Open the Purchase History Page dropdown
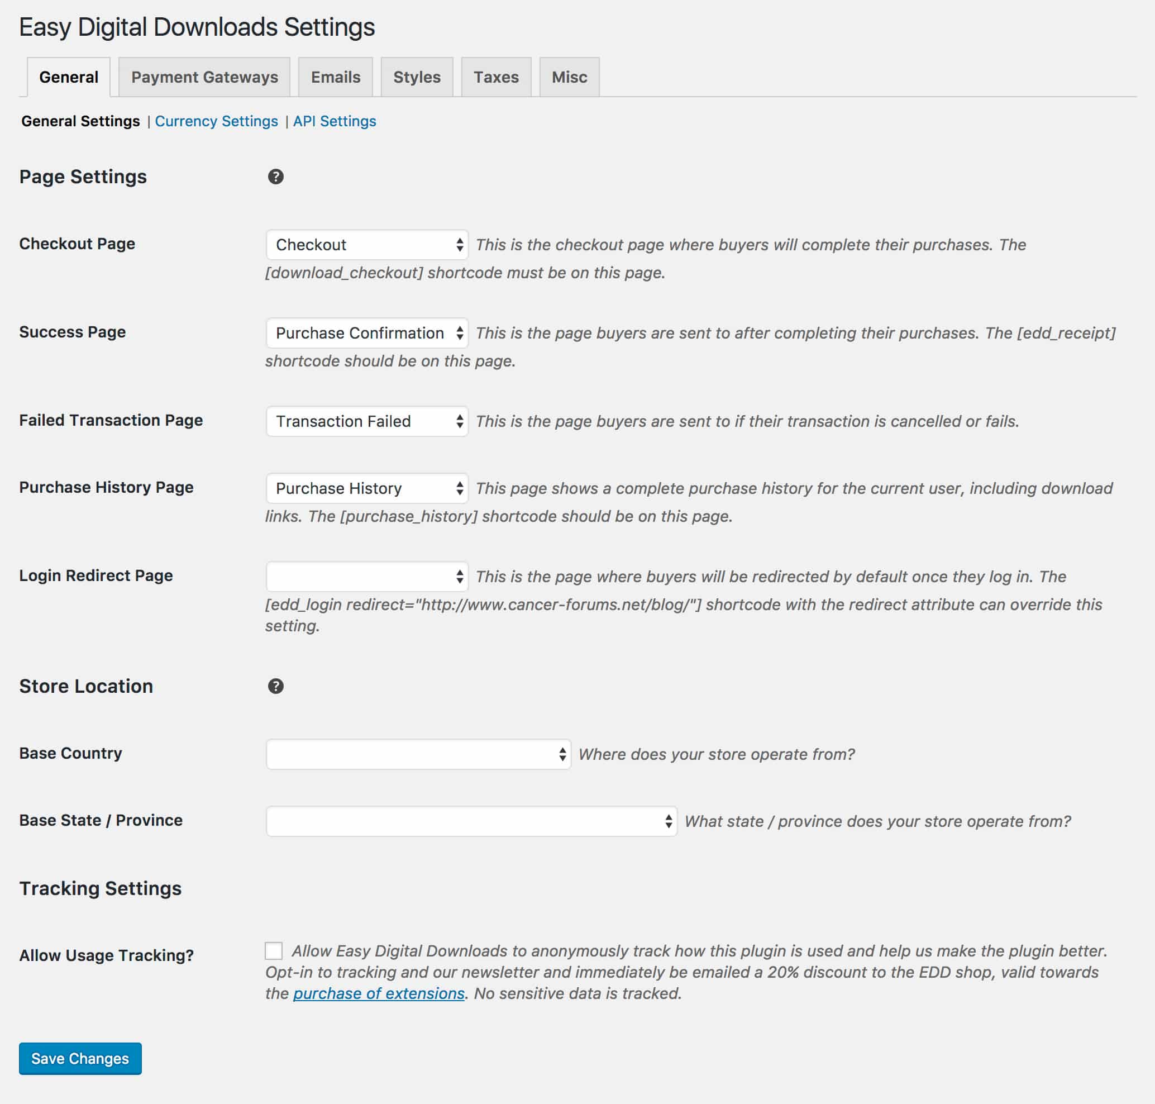 click(x=367, y=488)
